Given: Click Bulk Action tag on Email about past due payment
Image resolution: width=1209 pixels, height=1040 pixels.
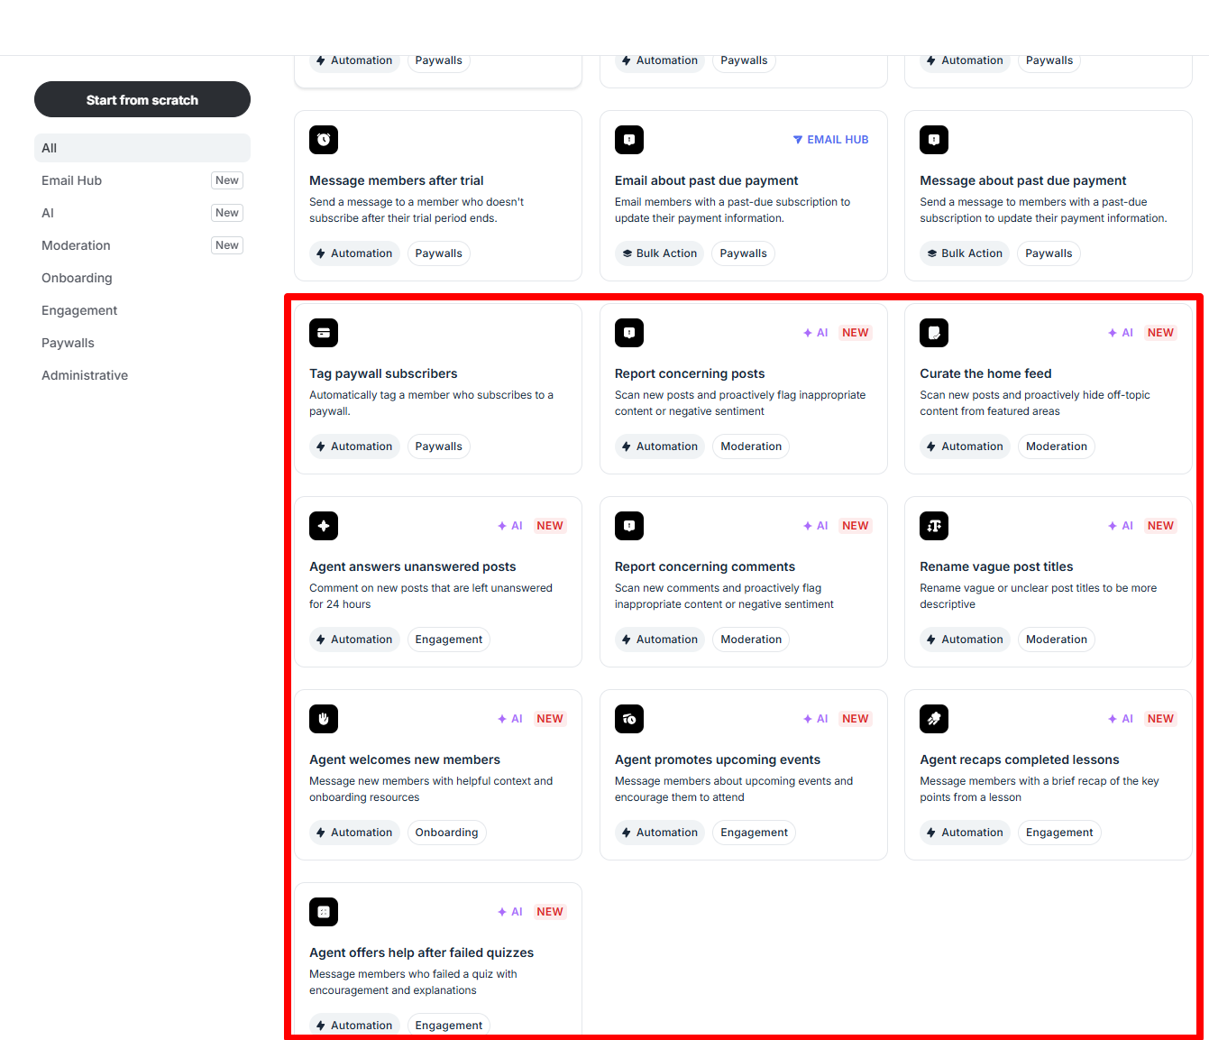Looking at the screenshot, I should (x=660, y=253).
